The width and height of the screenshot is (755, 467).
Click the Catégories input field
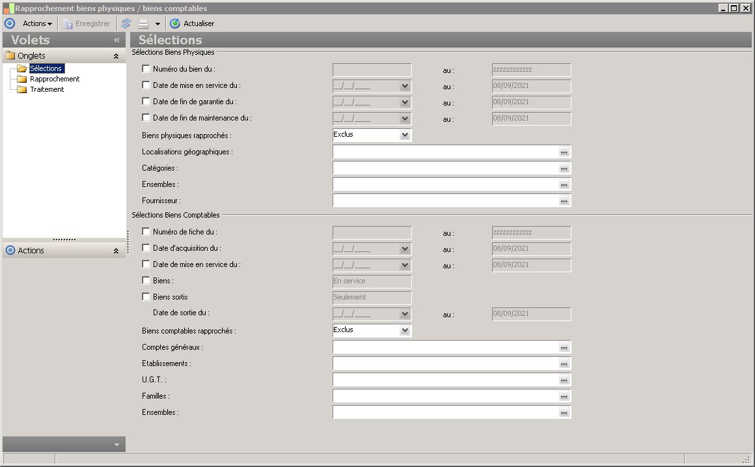pyautogui.click(x=445, y=168)
